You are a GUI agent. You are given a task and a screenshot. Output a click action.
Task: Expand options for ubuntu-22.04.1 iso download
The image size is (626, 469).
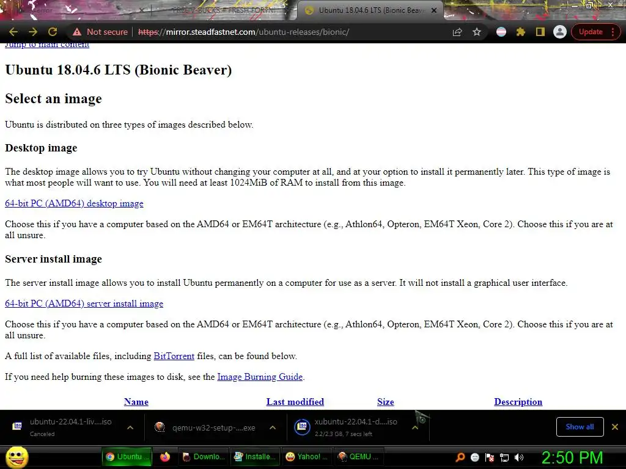pos(130,427)
